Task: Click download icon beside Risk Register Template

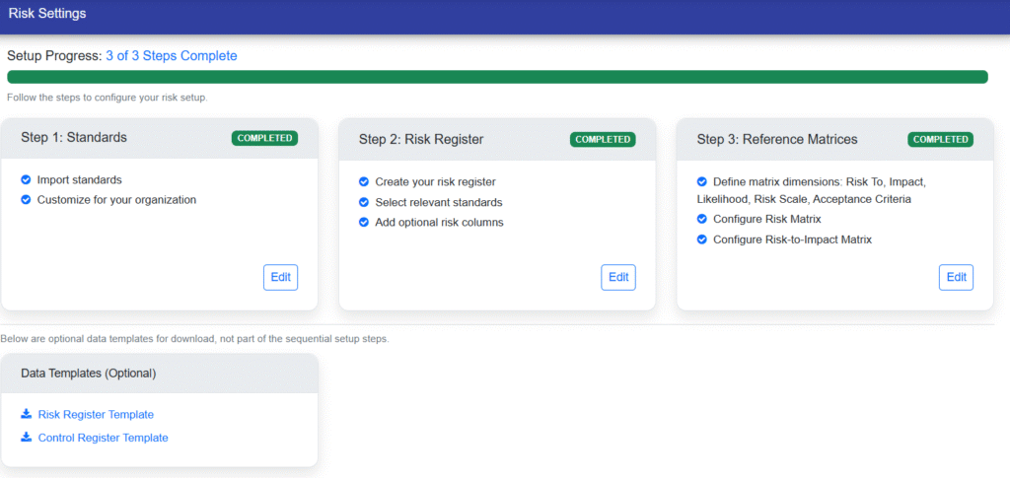Action: (x=27, y=414)
